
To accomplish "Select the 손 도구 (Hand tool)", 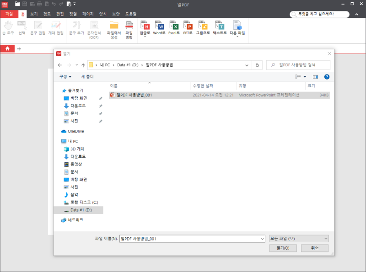I will [x=8, y=28].
